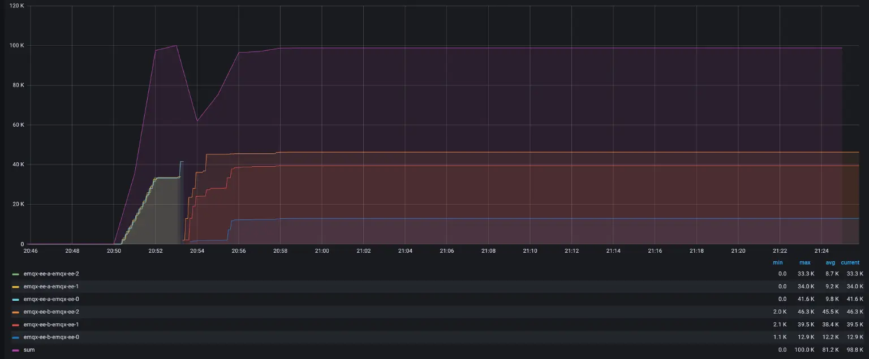Sort the legend by the current column
This screenshot has height=359, width=869.
pos(850,262)
